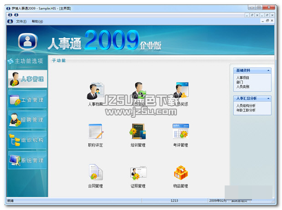Viewport: 282px width, 210px height.
Task: Open the 帮助(H) menu
Action: coord(37,21)
